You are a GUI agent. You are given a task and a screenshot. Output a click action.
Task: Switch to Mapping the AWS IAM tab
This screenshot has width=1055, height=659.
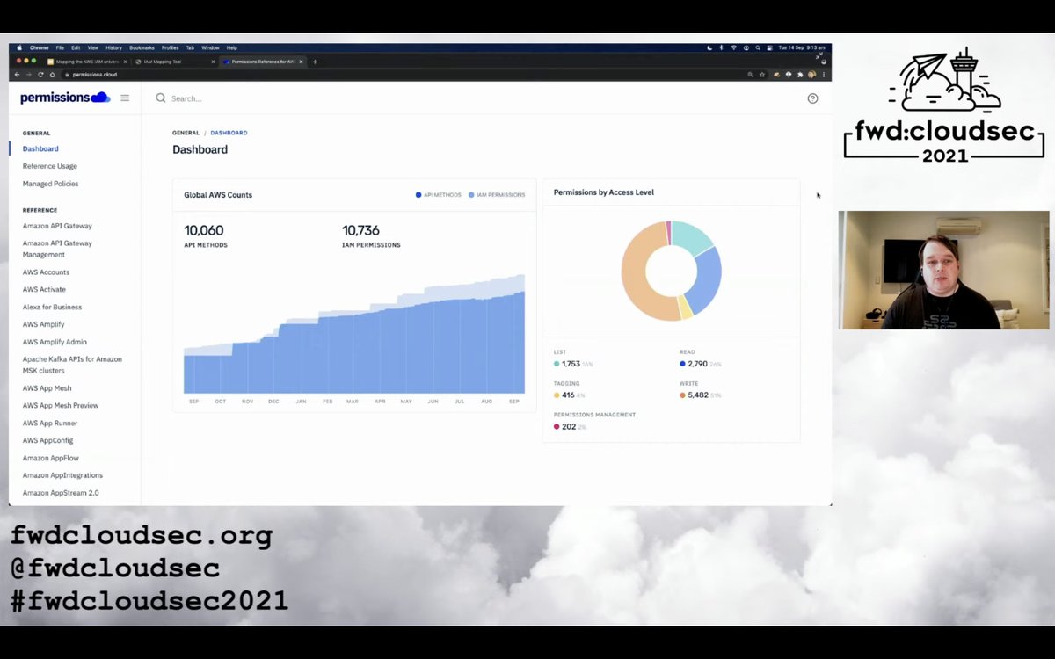88,62
